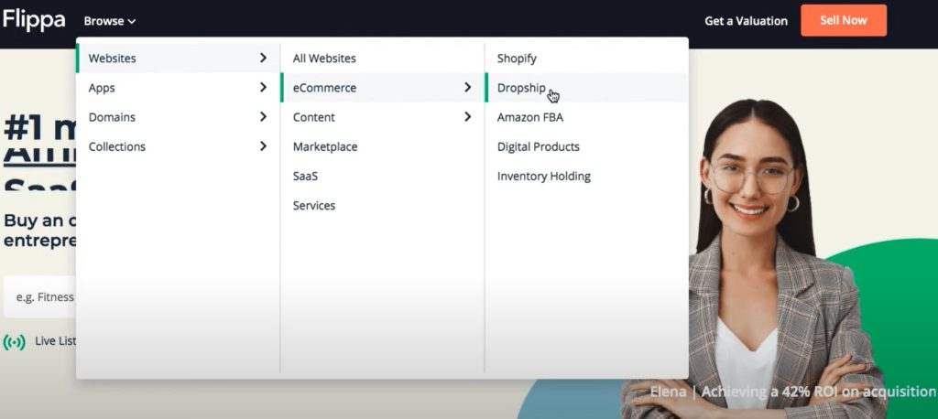
Task: Expand the Domains row chevron
Action: pos(263,116)
